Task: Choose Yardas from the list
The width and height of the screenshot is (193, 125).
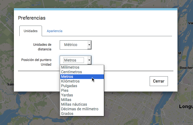Action: (82, 95)
